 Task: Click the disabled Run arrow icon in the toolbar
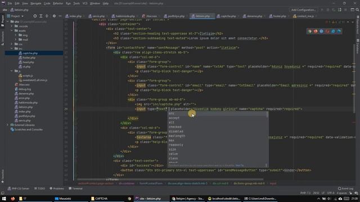322,10
